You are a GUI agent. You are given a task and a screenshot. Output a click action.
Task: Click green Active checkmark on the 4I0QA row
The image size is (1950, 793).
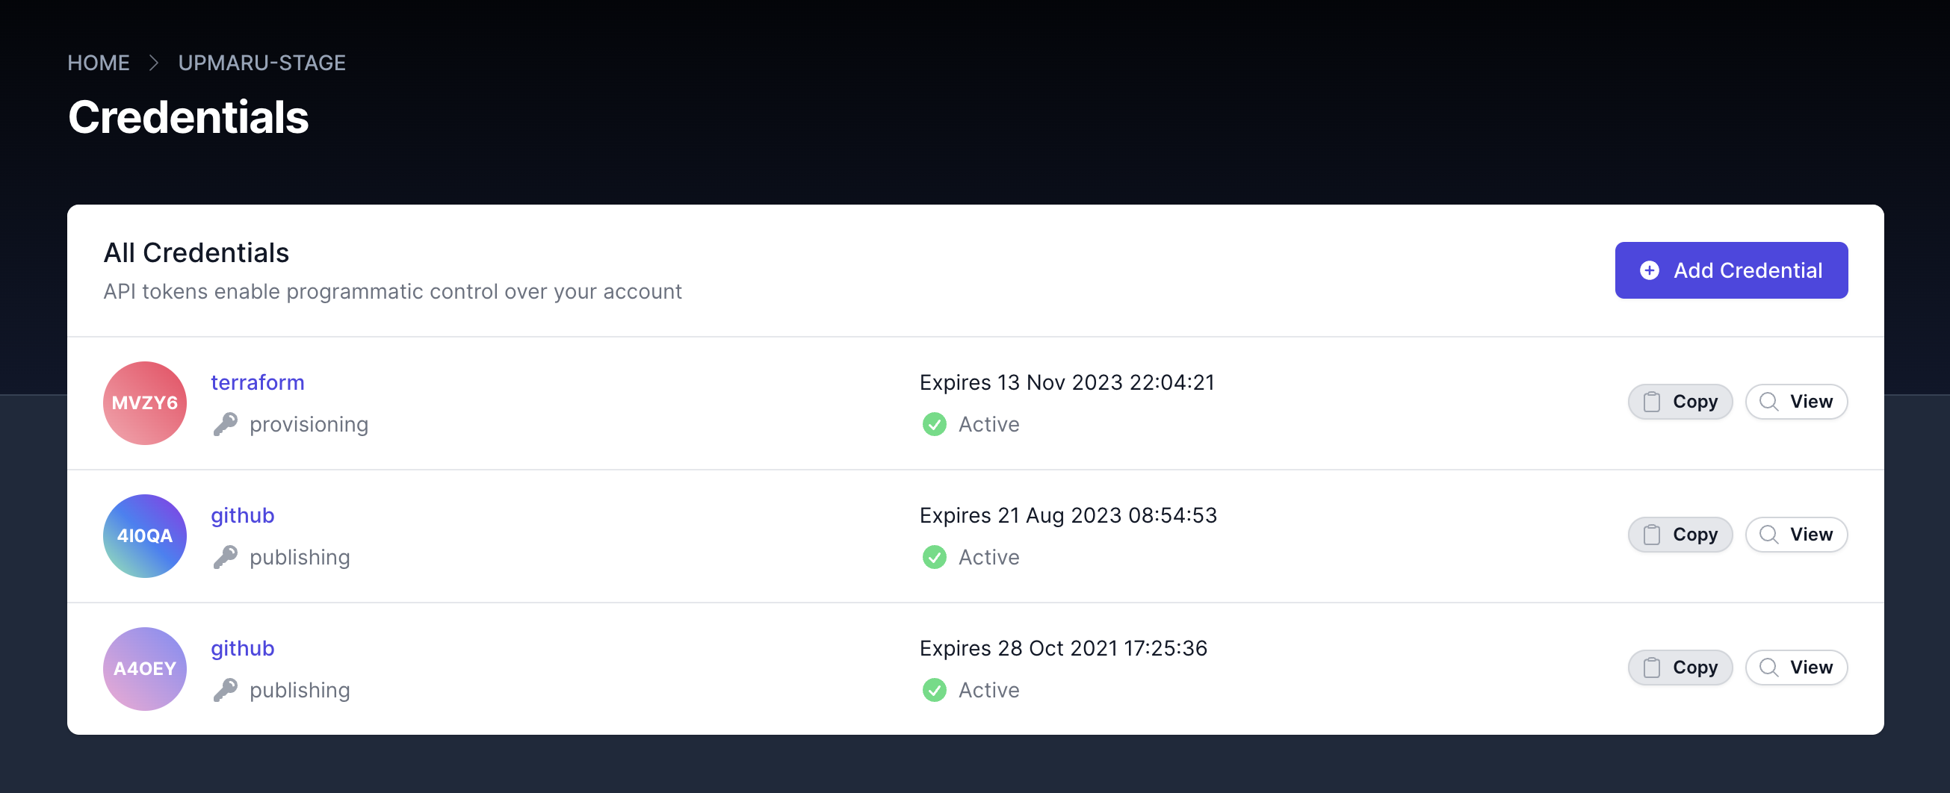(x=934, y=558)
